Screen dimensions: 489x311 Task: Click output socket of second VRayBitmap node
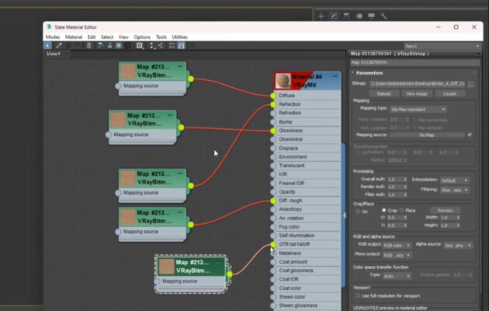(181, 128)
